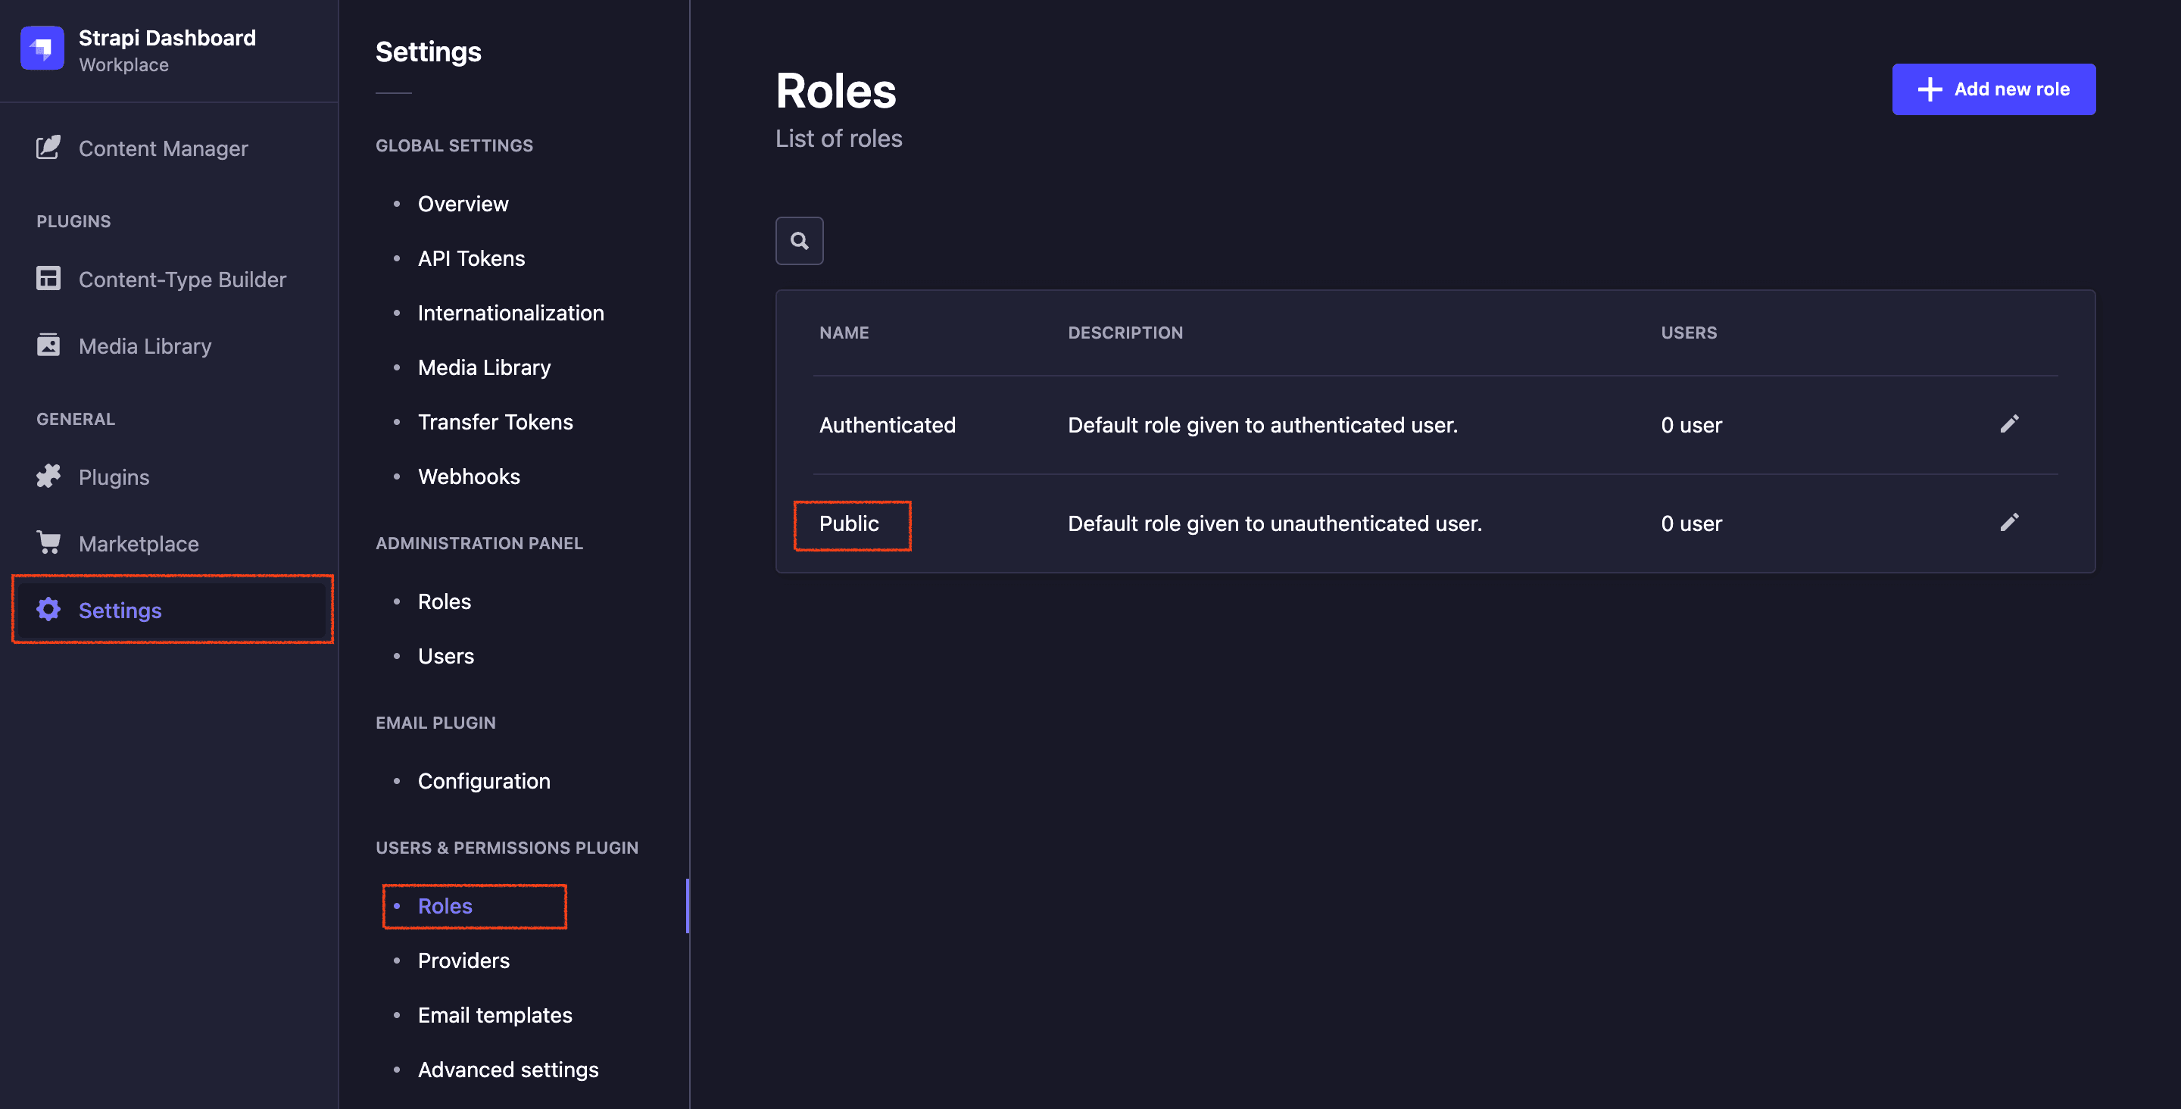The height and width of the screenshot is (1109, 2181).
Task: Click the user count for Public
Action: click(1692, 523)
